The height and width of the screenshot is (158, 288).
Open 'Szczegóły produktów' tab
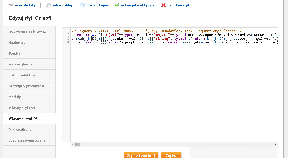(x=29, y=86)
